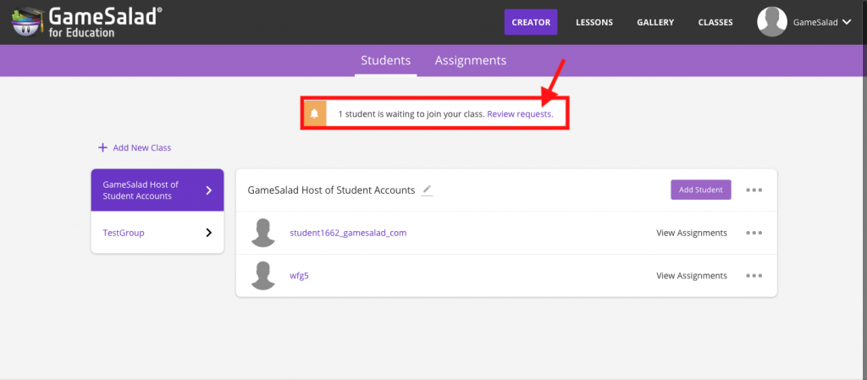Open the CREATOR section
Screen dimensions: 867x380
[531, 22]
